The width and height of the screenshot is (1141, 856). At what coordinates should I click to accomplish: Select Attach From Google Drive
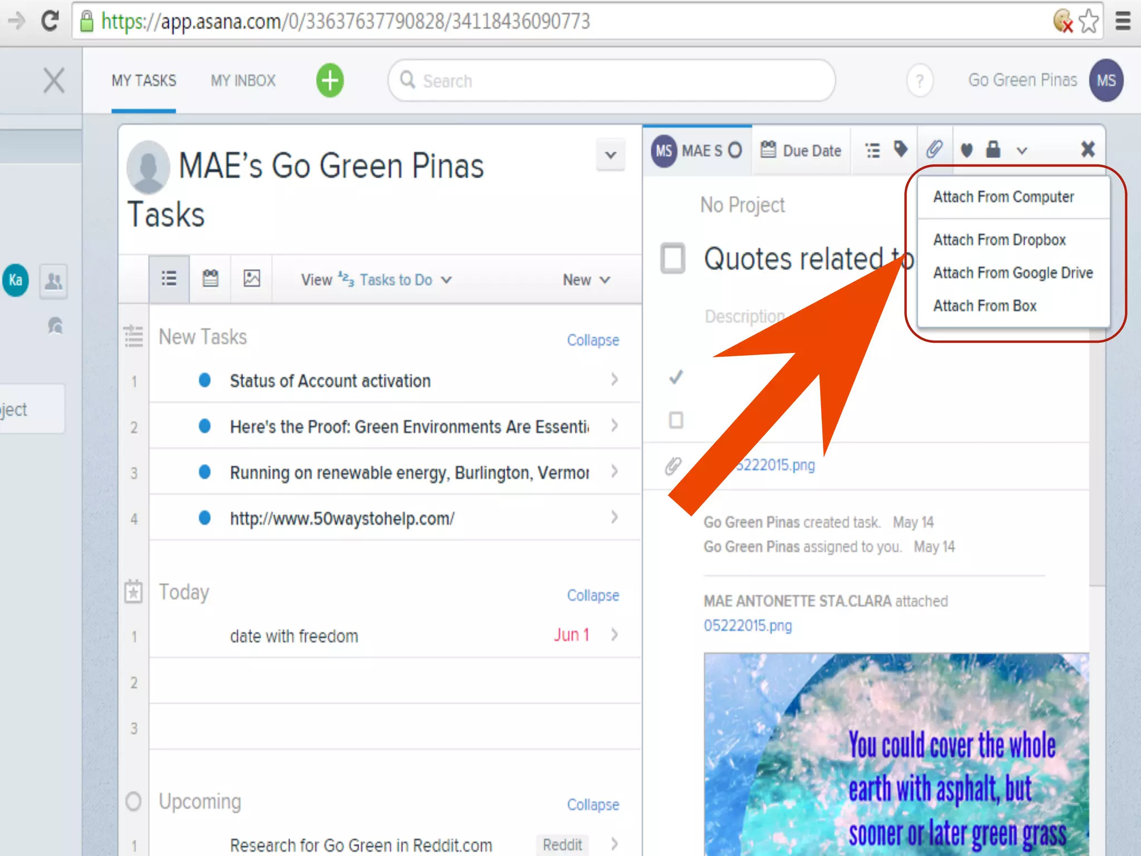(1013, 273)
